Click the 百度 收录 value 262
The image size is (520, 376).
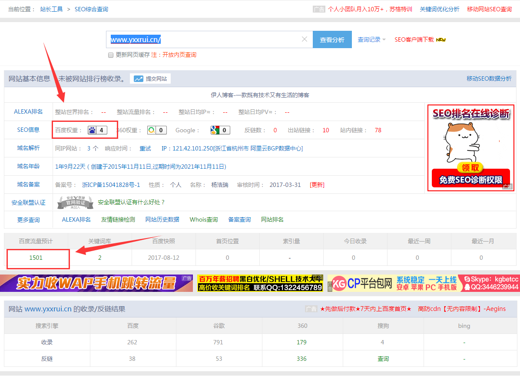(x=132, y=342)
